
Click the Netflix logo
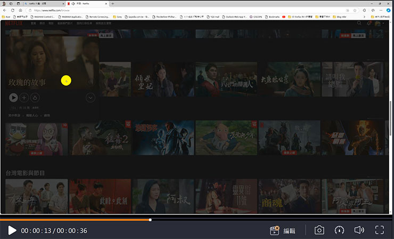13,23
